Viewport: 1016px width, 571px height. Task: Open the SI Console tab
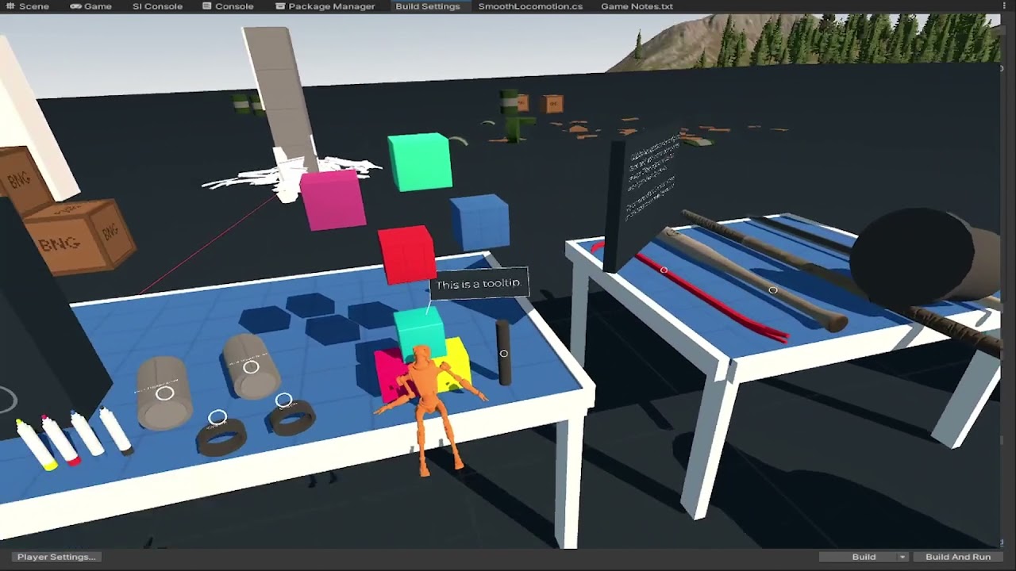(157, 6)
